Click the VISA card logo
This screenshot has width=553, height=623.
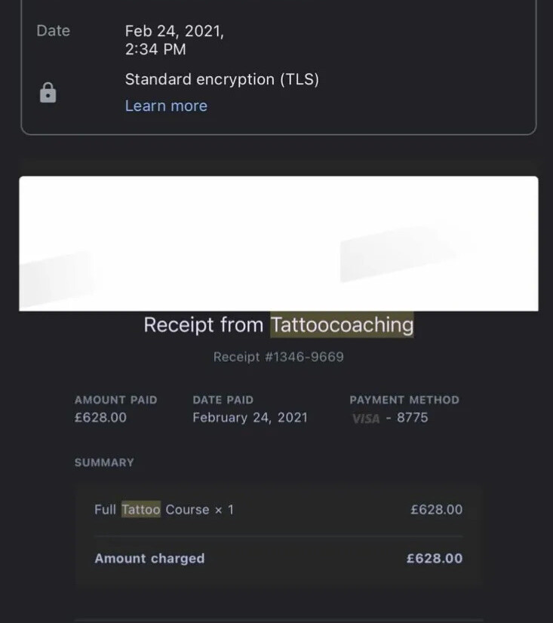click(366, 418)
